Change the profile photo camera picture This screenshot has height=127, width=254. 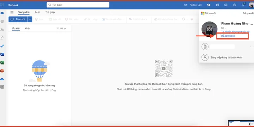click(210, 29)
